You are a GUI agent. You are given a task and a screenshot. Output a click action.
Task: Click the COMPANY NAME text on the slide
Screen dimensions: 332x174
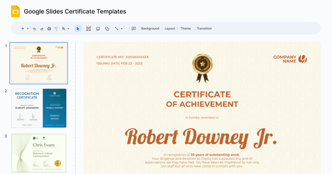(x=285, y=59)
